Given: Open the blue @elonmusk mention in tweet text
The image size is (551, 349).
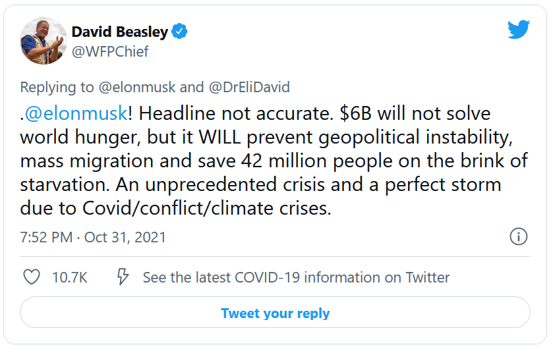Looking at the screenshot, I should point(76,113).
